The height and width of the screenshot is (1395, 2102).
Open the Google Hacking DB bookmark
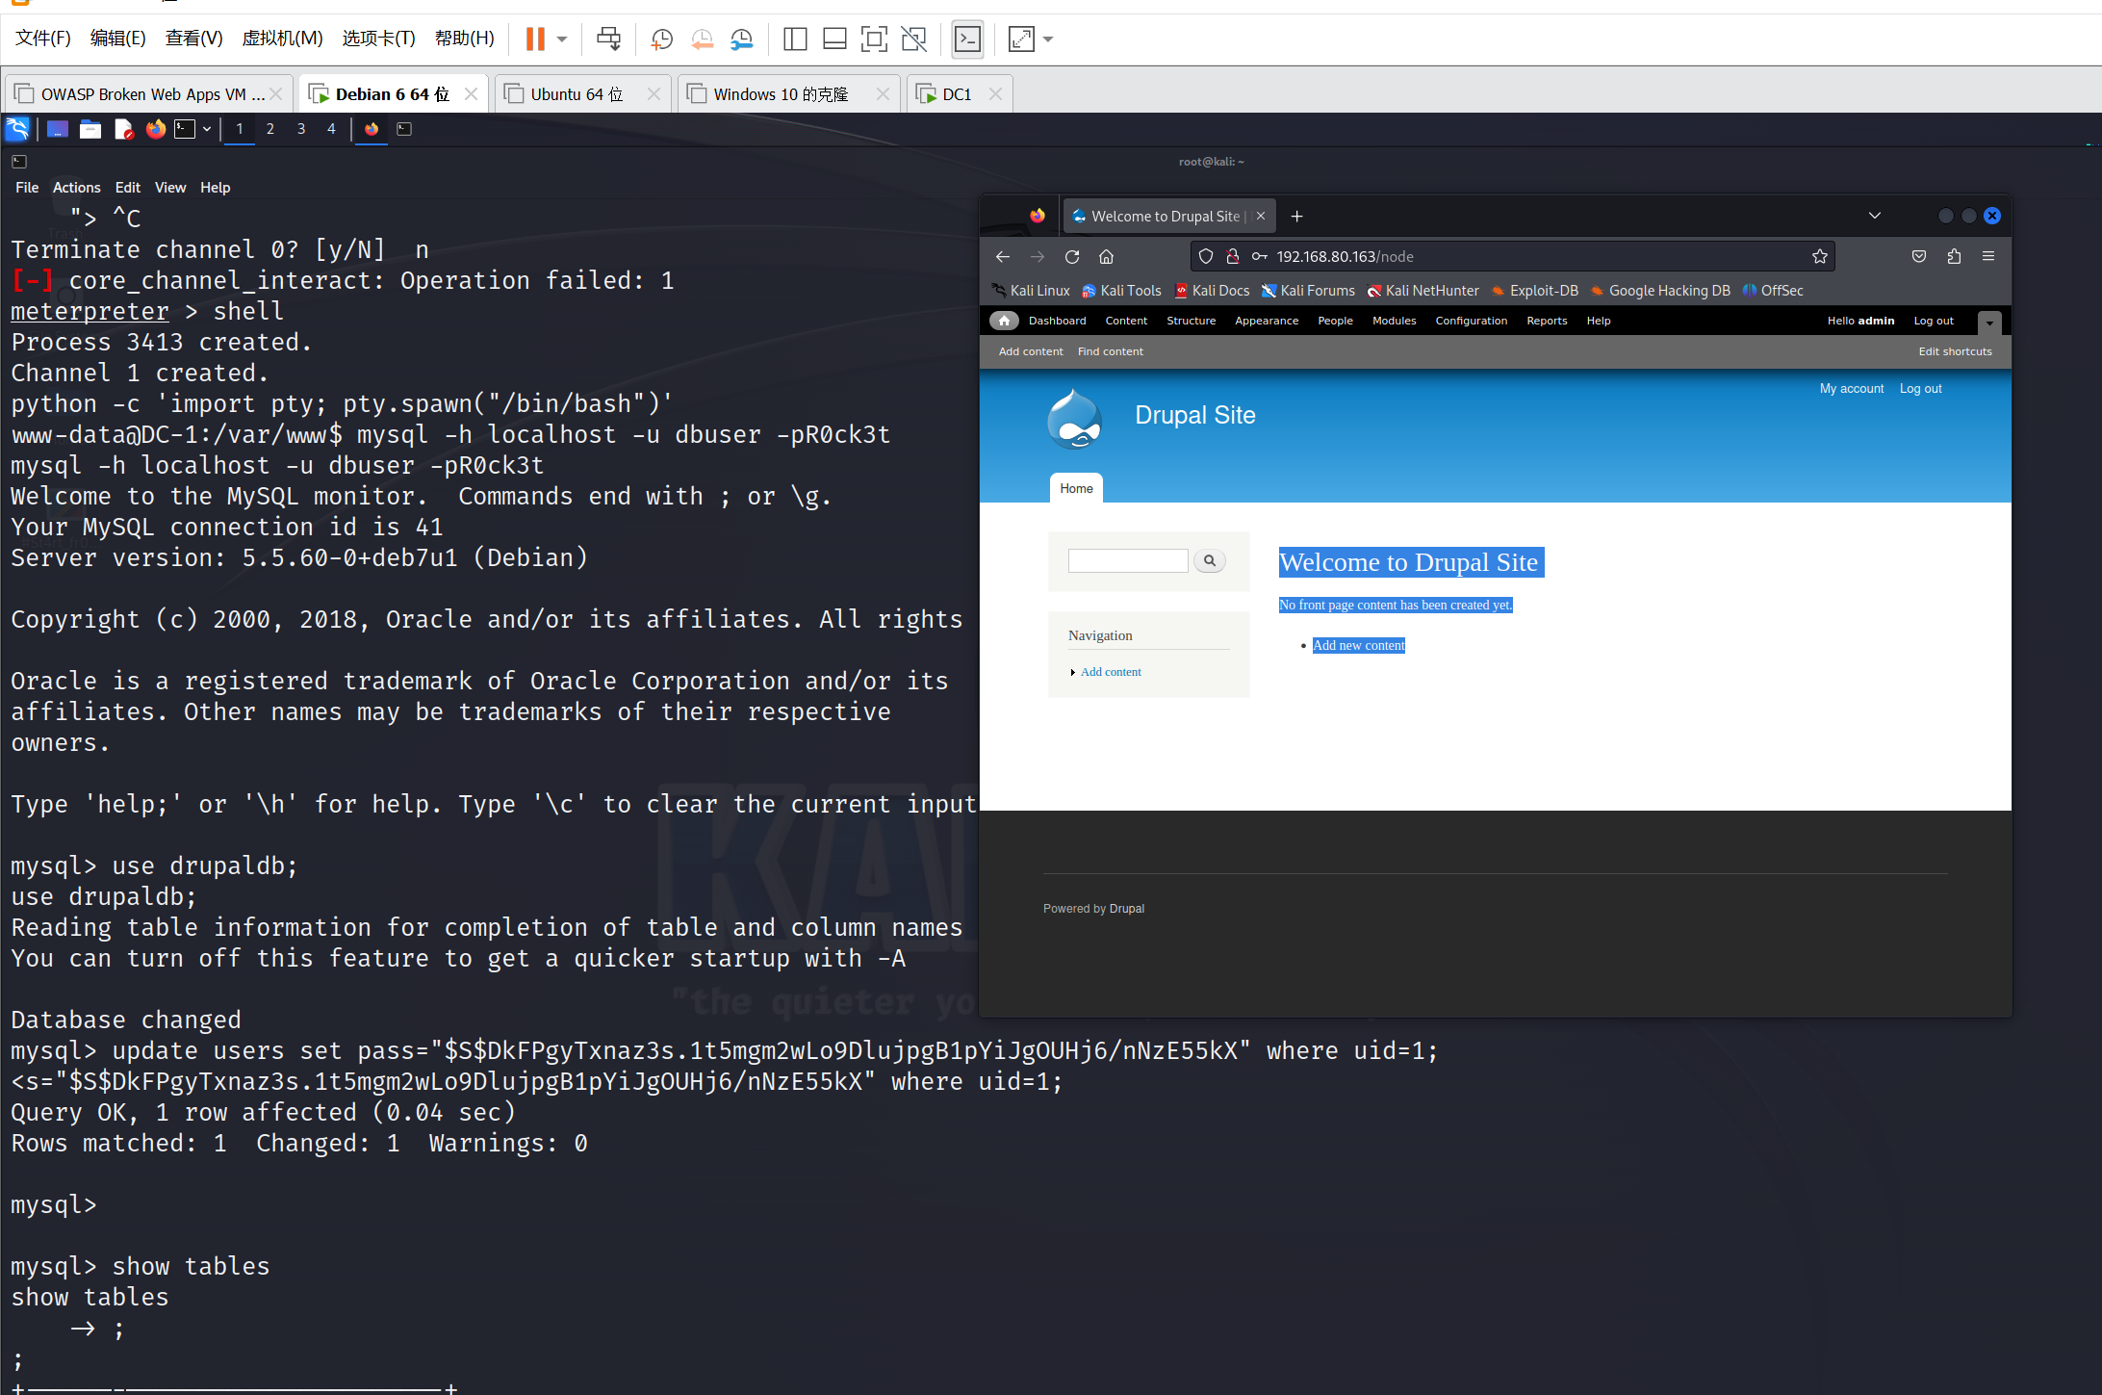(x=1660, y=290)
